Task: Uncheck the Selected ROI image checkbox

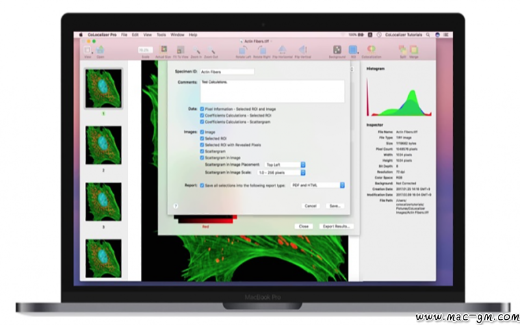Action: pyautogui.click(x=202, y=138)
